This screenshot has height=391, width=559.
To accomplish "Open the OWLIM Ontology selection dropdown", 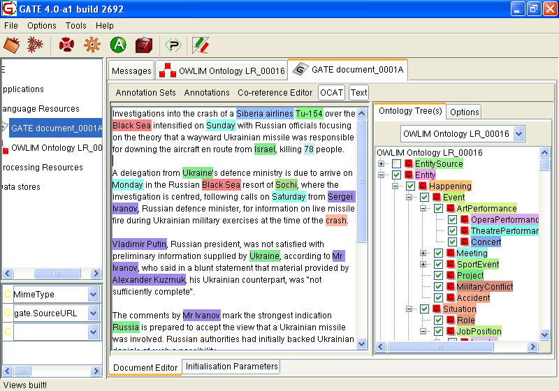I will tap(518, 133).
